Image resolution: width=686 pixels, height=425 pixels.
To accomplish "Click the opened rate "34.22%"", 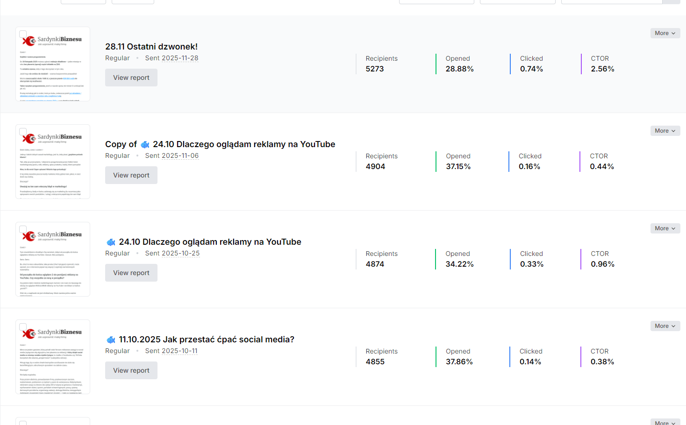I will 460,264.
